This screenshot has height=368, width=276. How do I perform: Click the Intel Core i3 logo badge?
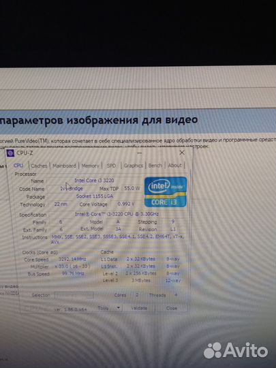point(166,192)
